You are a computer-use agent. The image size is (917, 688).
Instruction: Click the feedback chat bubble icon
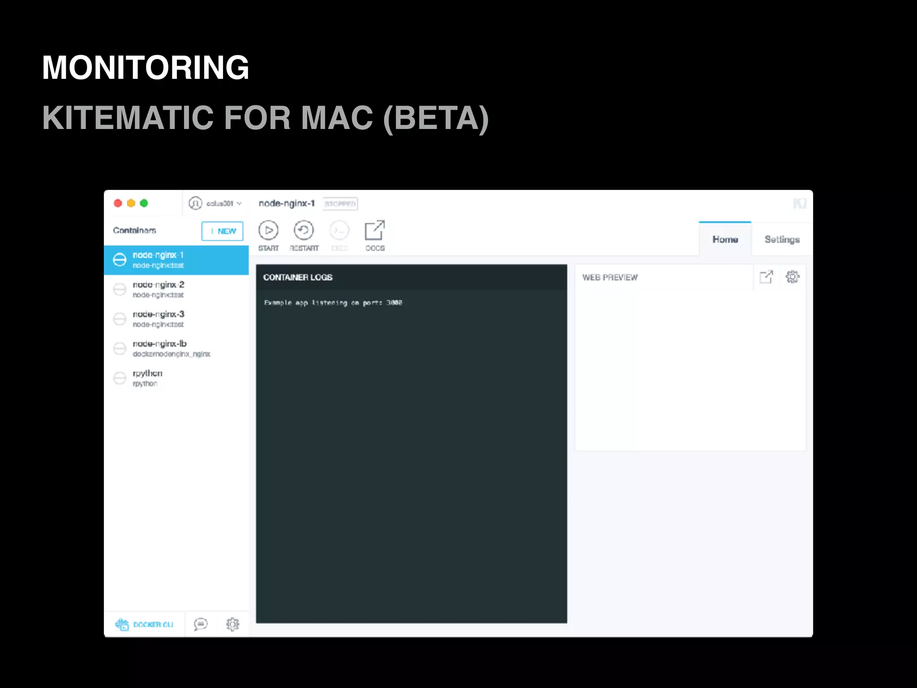tap(201, 624)
